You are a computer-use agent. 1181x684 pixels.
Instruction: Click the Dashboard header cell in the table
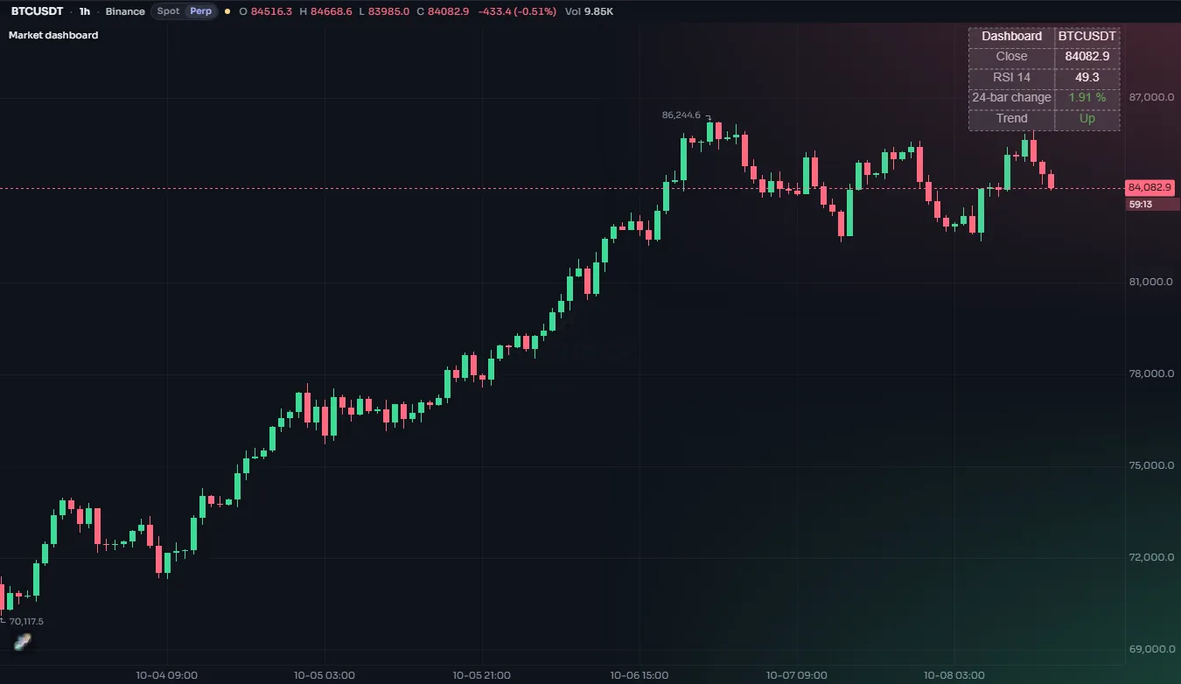1011,36
